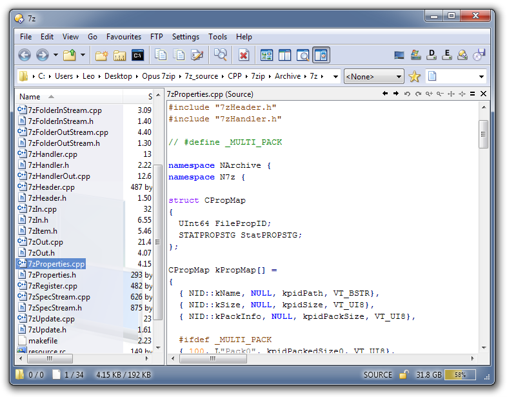Switch to thumbnails view mode icon
Image resolution: width=507 pixels, height=397 pixels.
[x=267, y=56]
